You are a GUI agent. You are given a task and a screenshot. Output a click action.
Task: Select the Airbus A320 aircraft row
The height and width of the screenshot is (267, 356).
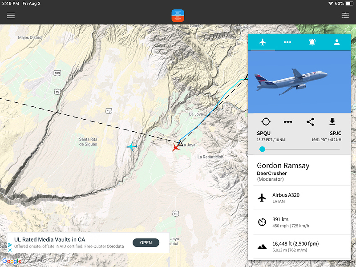[x=302, y=198]
